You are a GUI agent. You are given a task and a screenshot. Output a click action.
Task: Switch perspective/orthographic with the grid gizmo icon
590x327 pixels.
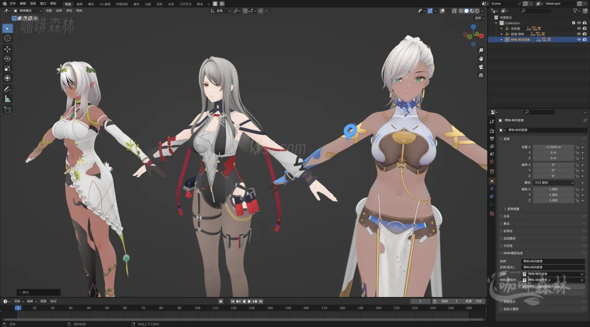481,75
